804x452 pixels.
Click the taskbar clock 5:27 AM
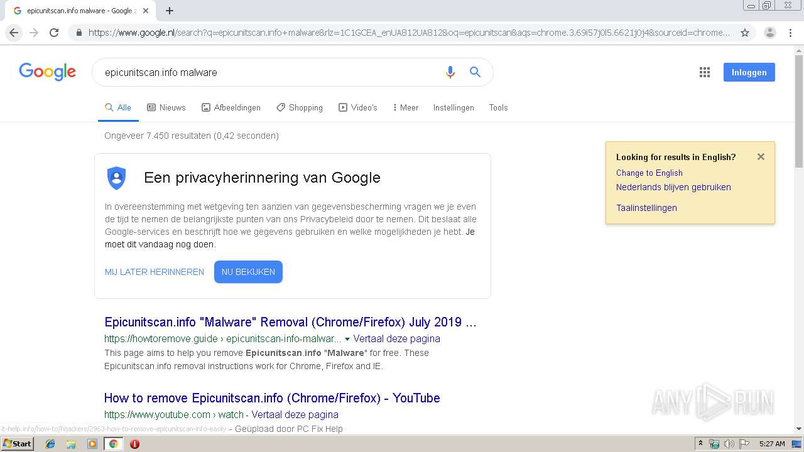772,444
